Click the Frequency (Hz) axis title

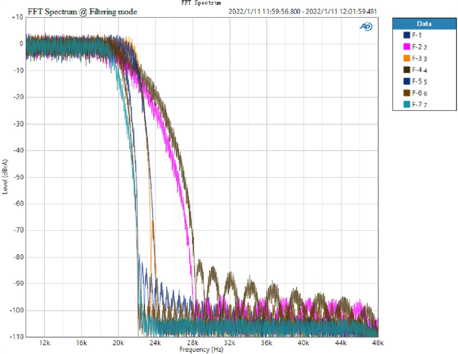coord(201,349)
